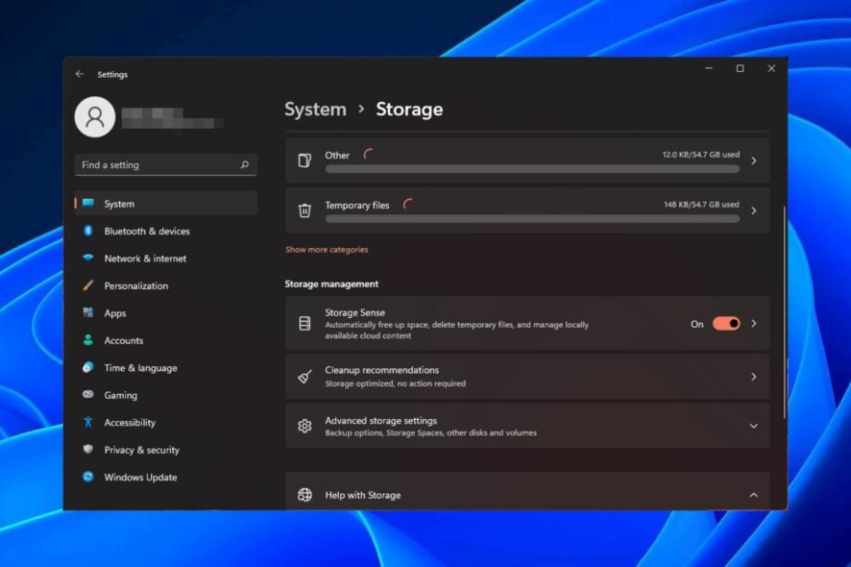Click the vertical scrollbar of Storage page

click(785, 308)
